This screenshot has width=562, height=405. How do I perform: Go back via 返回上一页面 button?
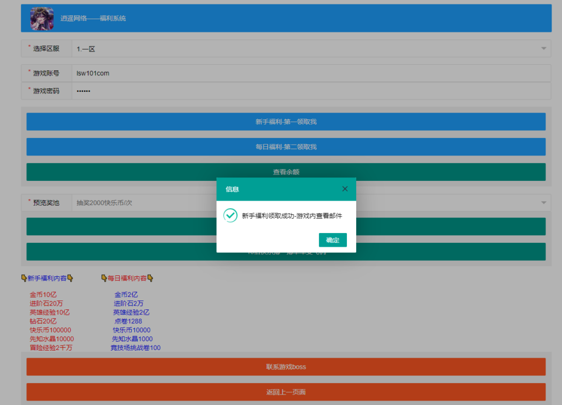(x=286, y=392)
